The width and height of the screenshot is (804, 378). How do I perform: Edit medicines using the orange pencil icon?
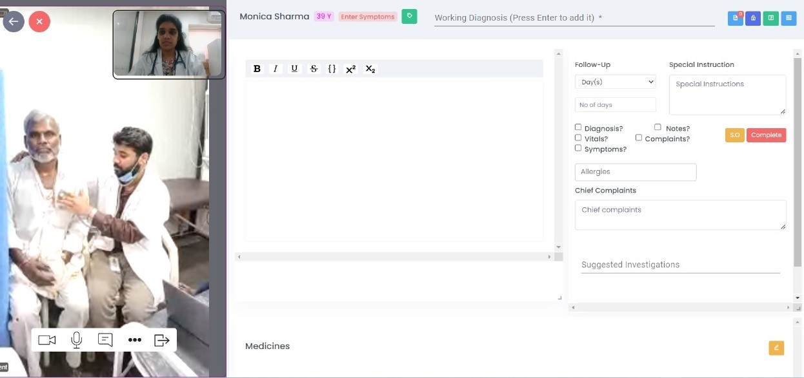776,348
